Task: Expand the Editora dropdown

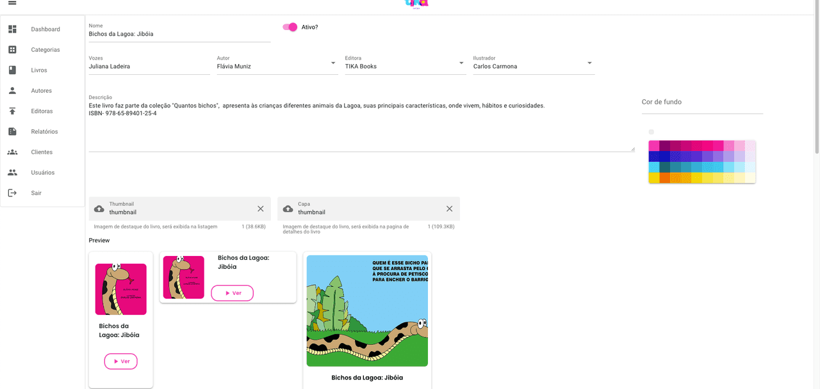Action: point(461,63)
